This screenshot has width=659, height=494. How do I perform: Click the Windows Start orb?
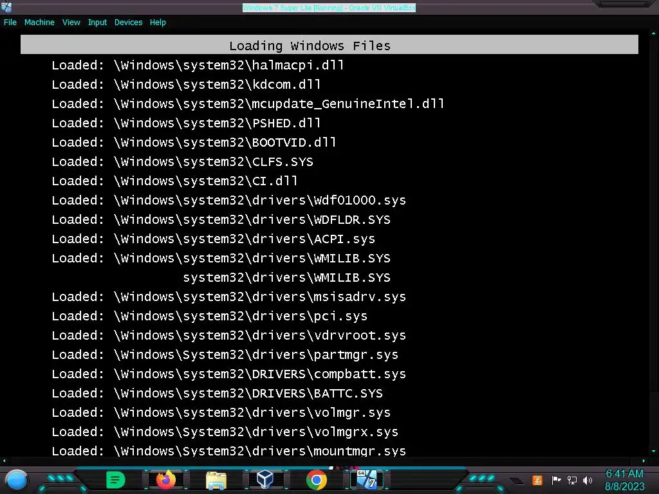17,480
